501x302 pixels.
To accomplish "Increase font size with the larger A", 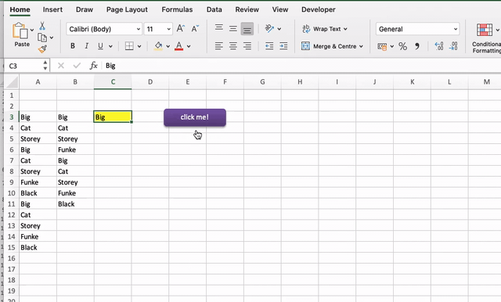I will click(x=181, y=29).
